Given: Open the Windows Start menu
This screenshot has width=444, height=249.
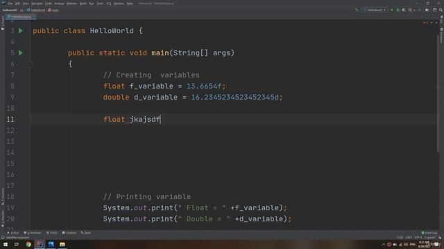Looking at the screenshot, I should coord(6,244).
